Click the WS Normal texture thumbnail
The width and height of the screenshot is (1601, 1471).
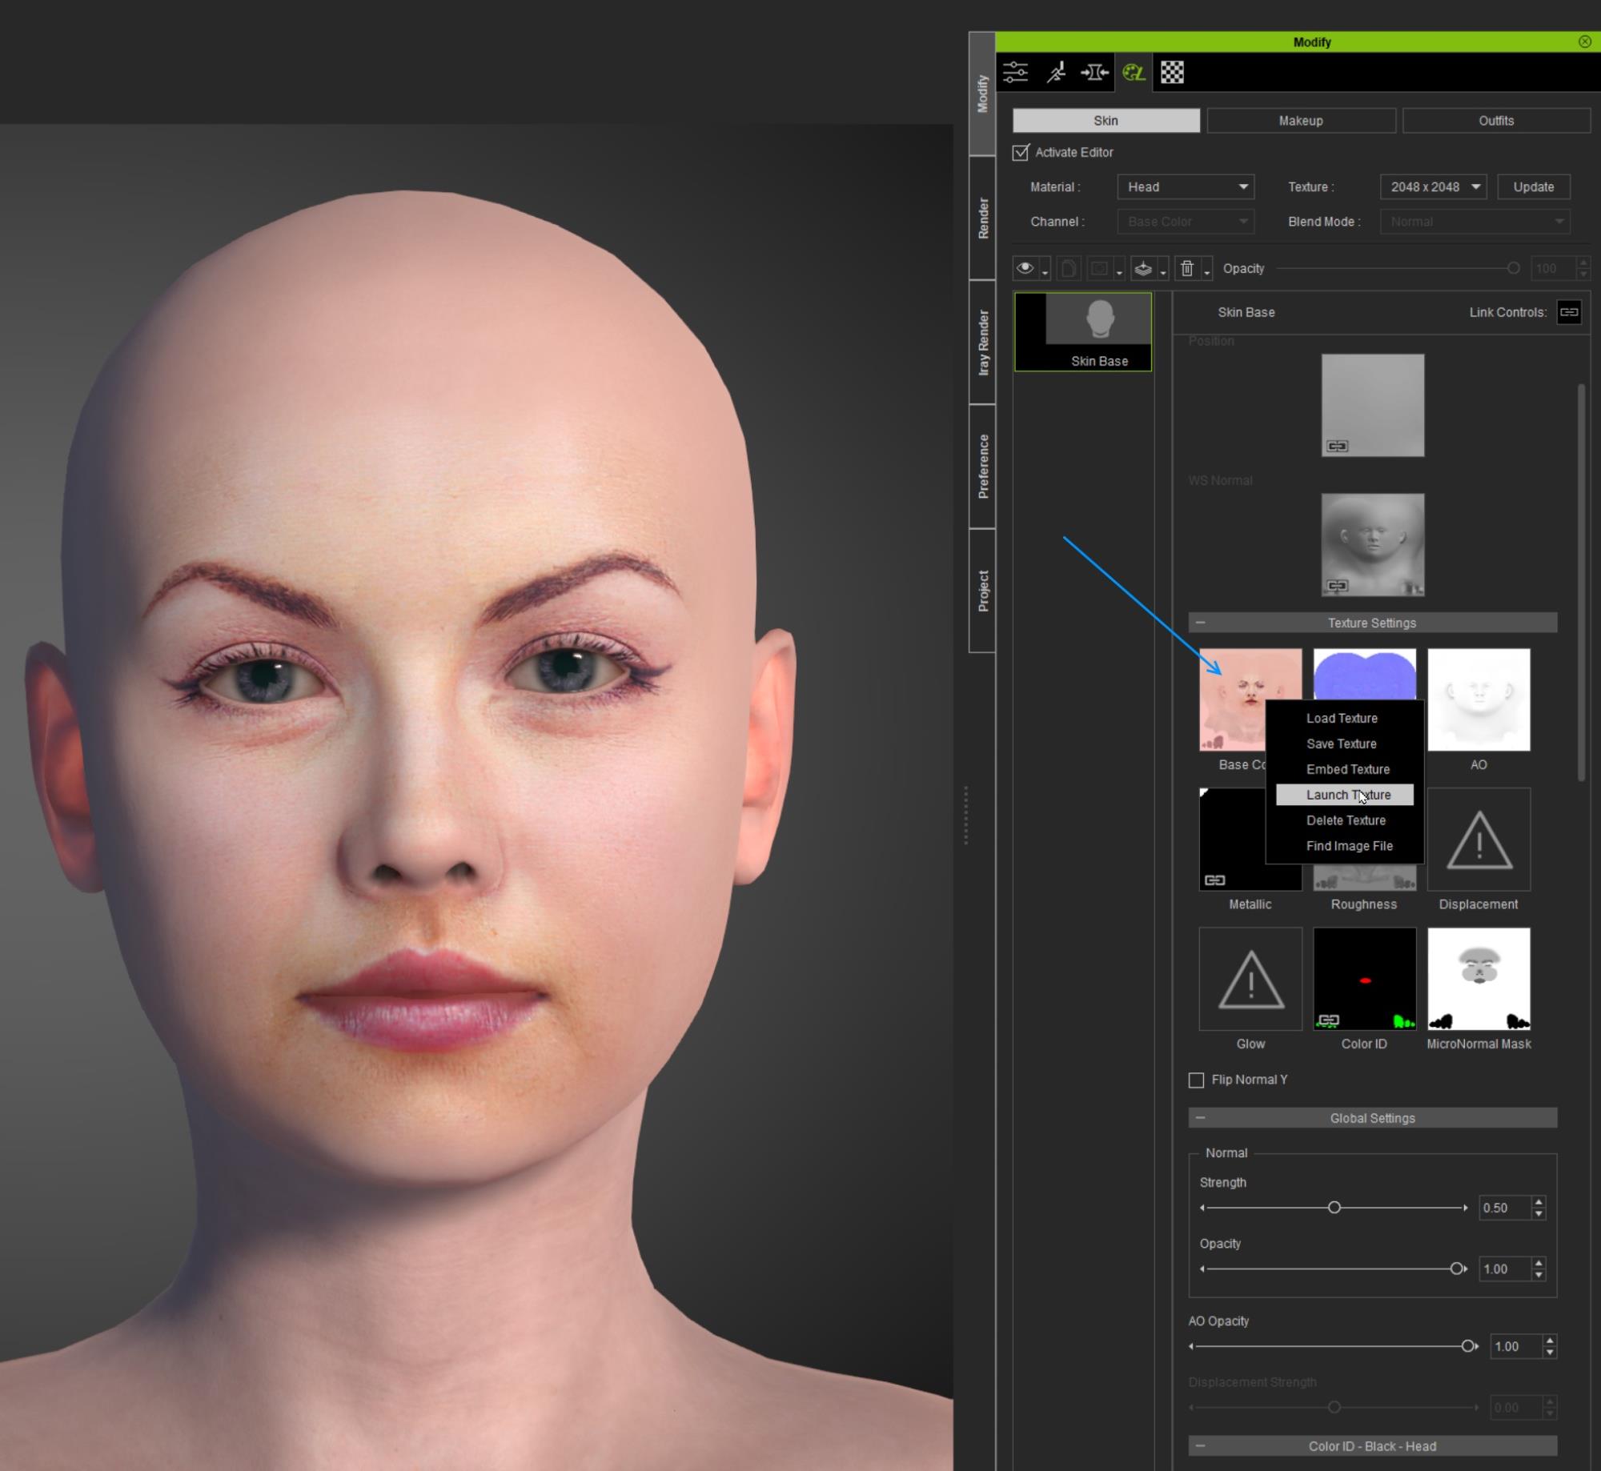[x=1373, y=545]
